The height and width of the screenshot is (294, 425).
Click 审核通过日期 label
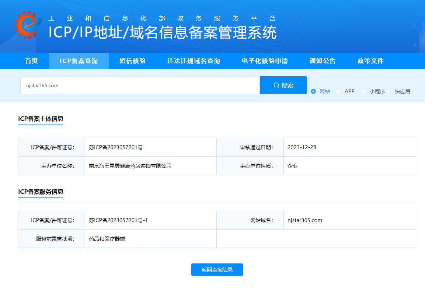[257, 147]
